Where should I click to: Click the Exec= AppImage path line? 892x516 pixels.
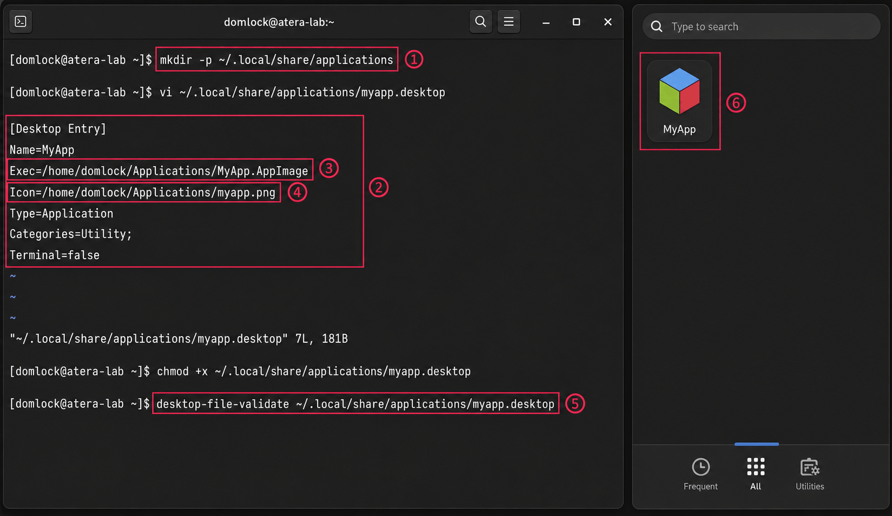(x=158, y=171)
